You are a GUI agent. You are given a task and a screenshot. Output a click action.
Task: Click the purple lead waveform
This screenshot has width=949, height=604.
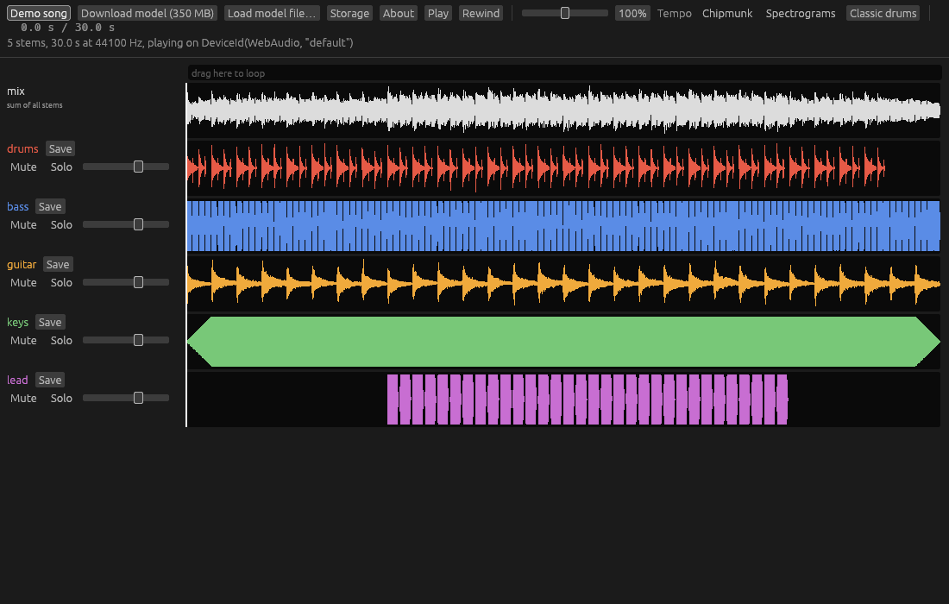(x=564, y=400)
